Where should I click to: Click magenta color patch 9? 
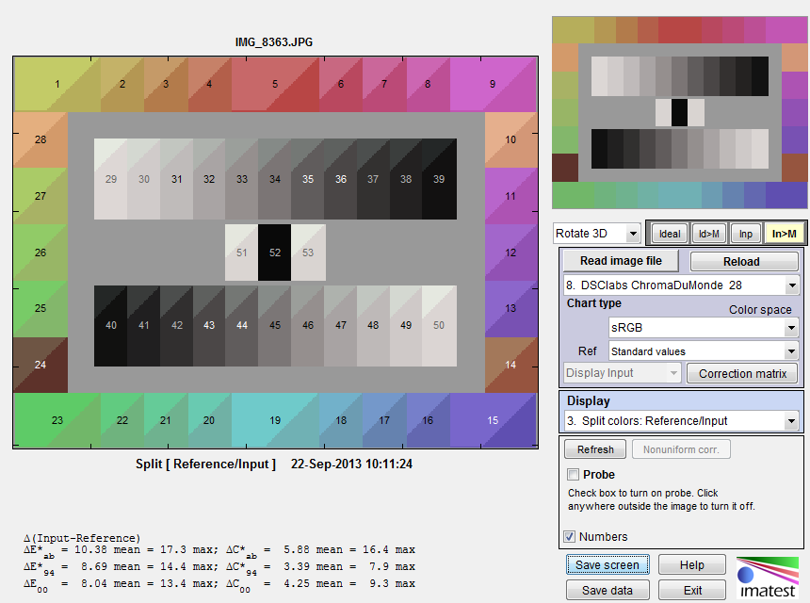tap(493, 84)
